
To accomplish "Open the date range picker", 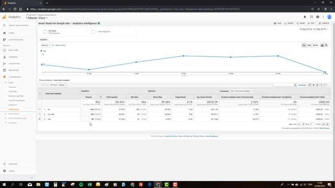I will (314, 29).
